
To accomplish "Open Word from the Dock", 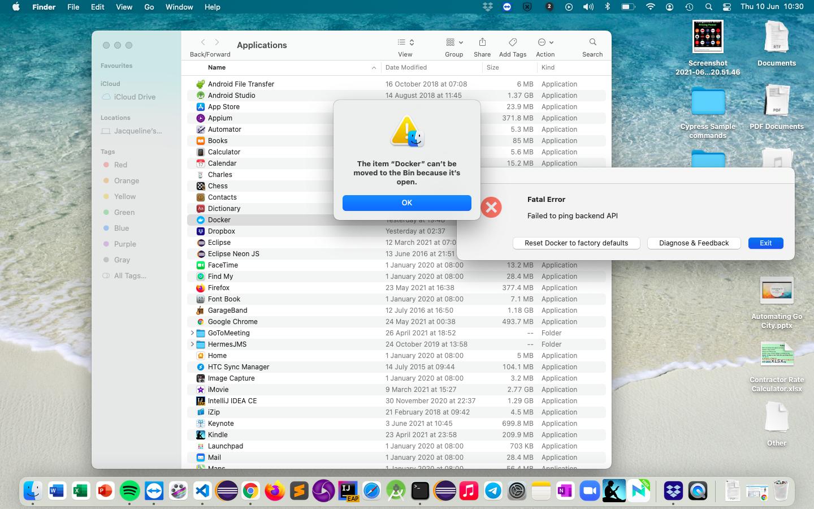I will pos(57,491).
